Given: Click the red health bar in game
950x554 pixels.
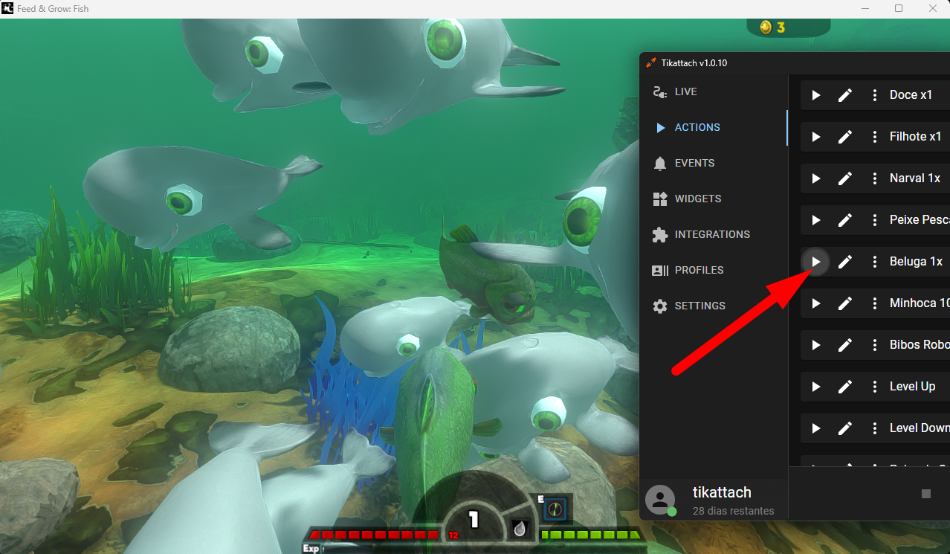Looking at the screenshot, I should click(x=375, y=535).
